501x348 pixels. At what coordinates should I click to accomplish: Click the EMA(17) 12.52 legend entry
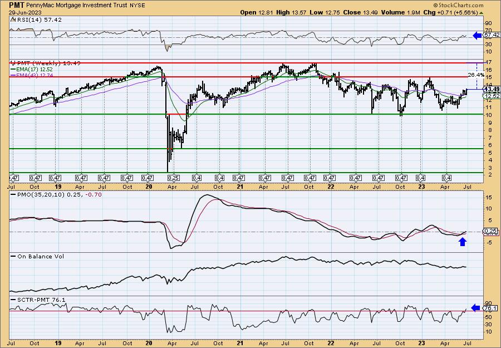coord(32,70)
